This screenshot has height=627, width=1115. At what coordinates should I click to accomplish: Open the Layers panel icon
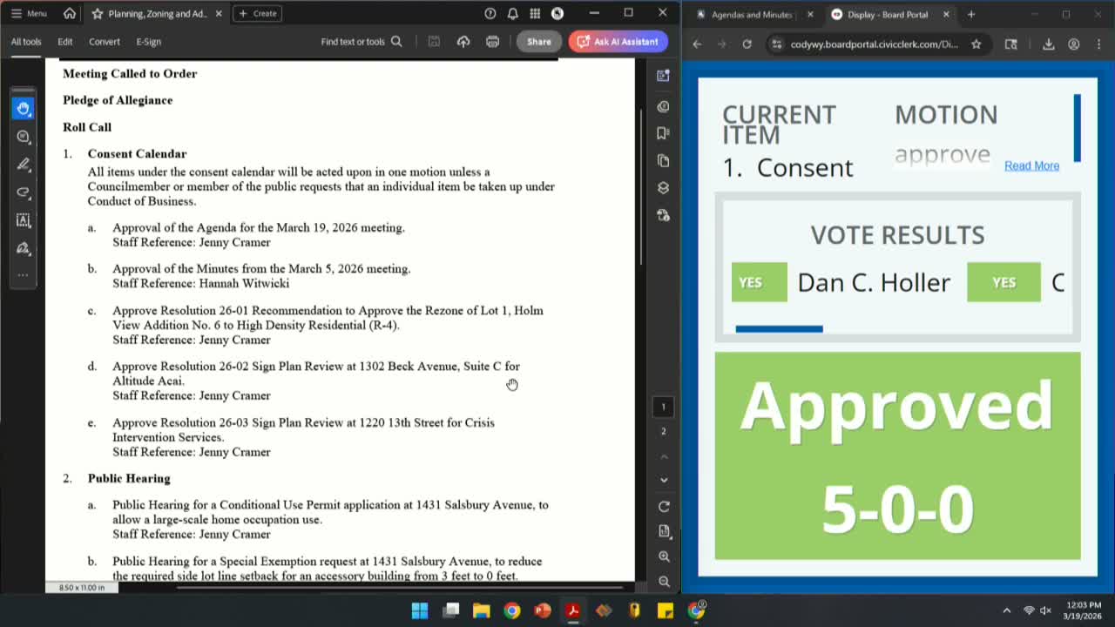663,188
